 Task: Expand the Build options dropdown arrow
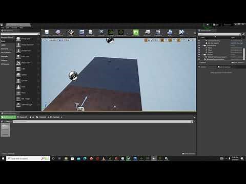coord(175,33)
